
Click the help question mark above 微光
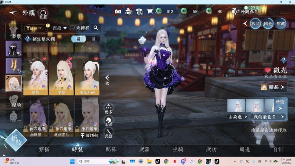[x=284, y=61]
